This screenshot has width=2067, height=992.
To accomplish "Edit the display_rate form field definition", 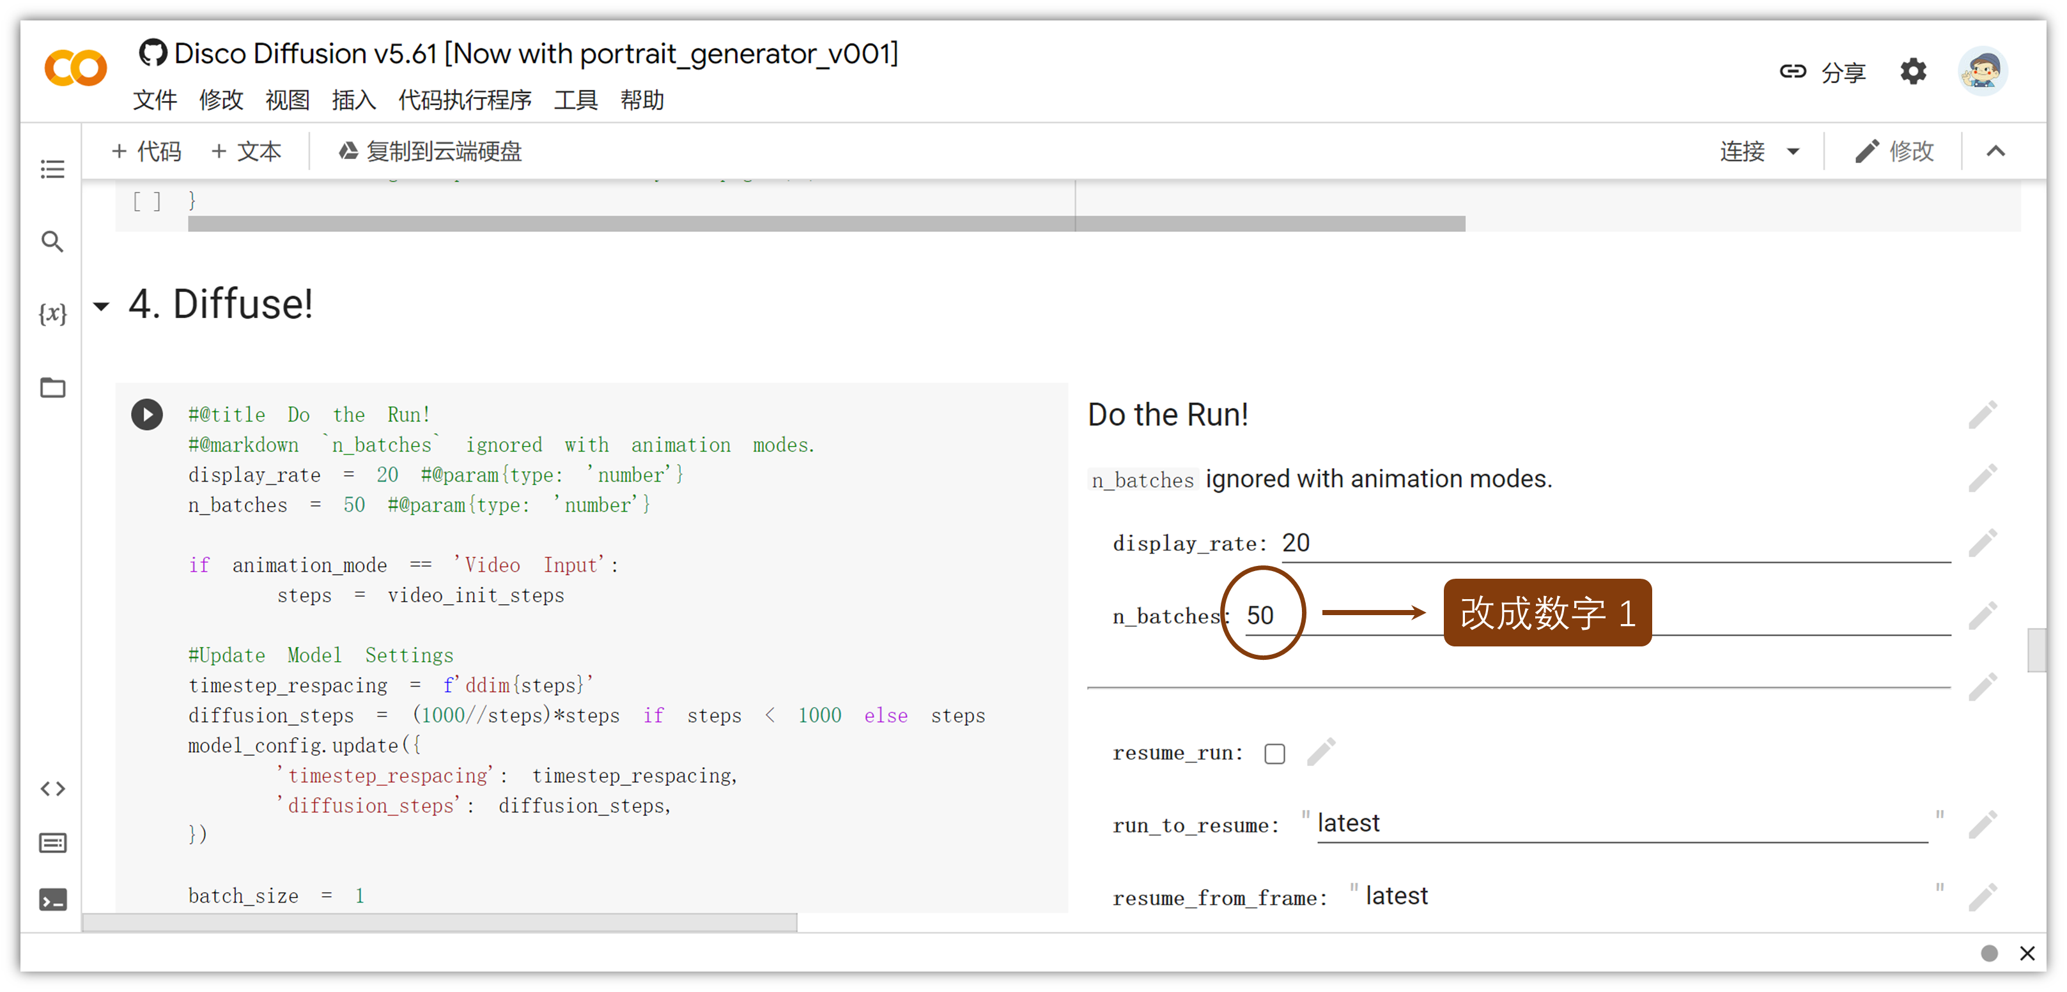I will tap(1983, 543).
